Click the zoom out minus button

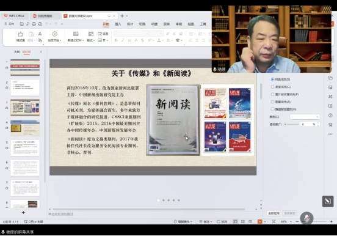[x=297, y=221]
